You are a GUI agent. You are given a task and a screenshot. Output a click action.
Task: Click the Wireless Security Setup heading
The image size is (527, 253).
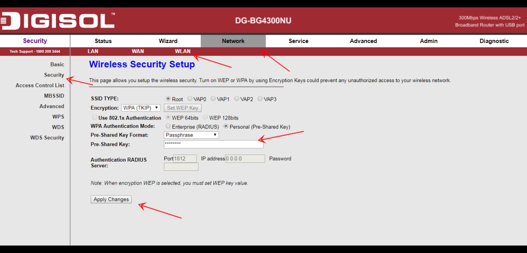(142, 65)
